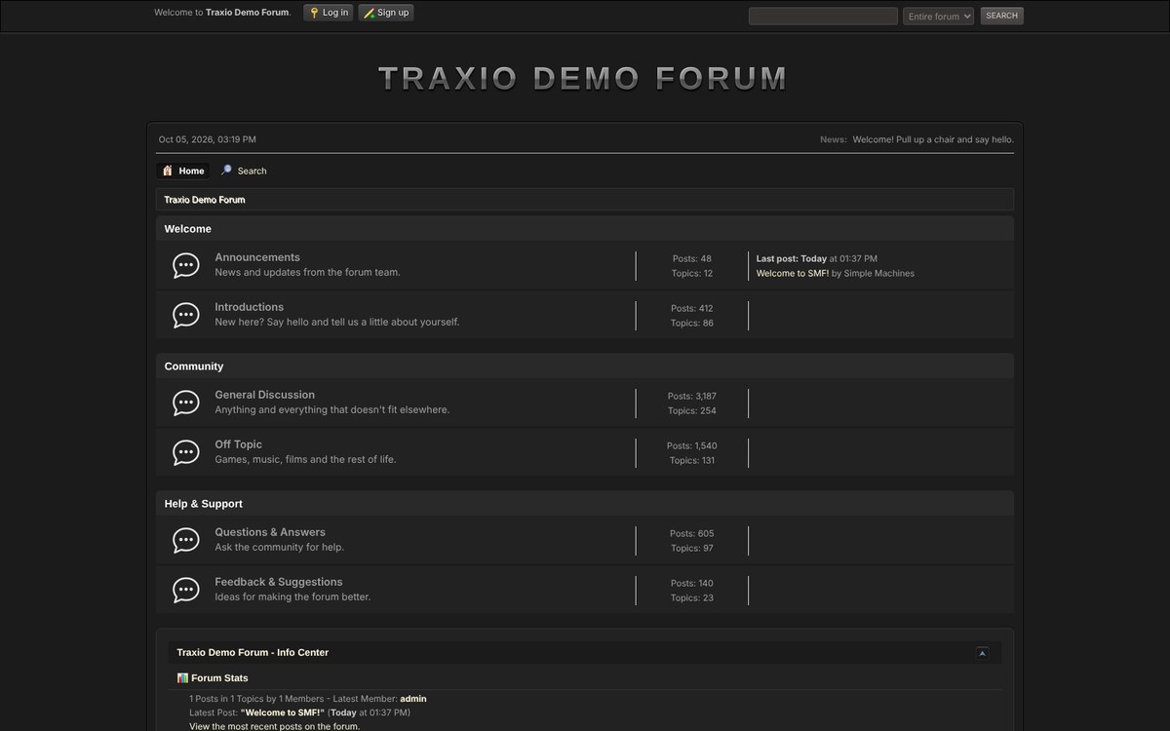Open the "Entire forum" search scope dropdown
Image resolution: width=1170 pixels, height=731 pixels.
pos(938,16)
